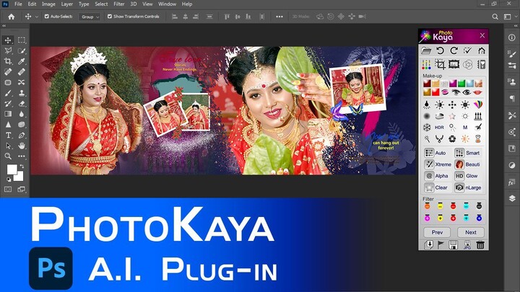The image size is (520, 292).
Task: Click the PhotoKaya crop icon
Action: click(x=440, y=64)
